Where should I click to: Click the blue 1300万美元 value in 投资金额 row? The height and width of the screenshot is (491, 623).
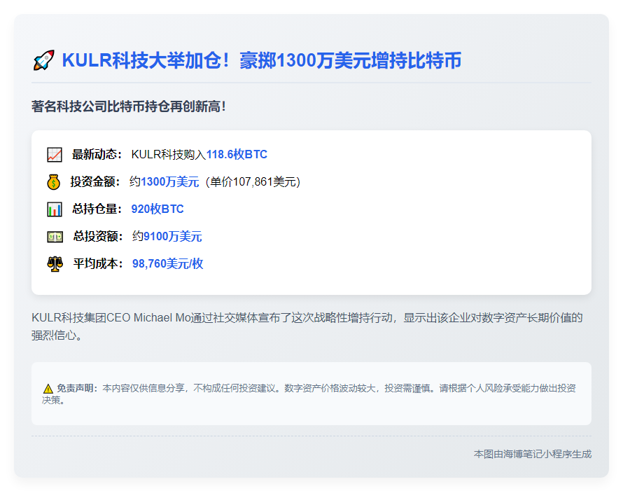[x=169, y=181]
